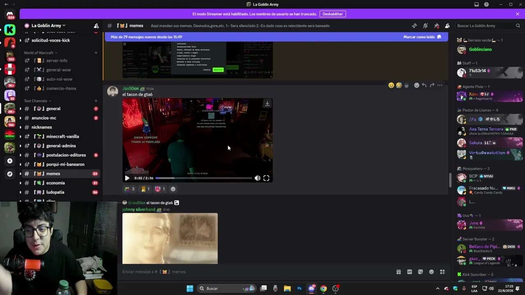Viewport: 525px width, 295px height.
Task: Open the comercio-items channel
Action: tap(60, 88)
